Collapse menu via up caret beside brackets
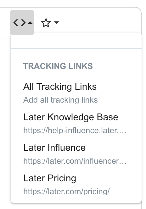 pos(30,23)
